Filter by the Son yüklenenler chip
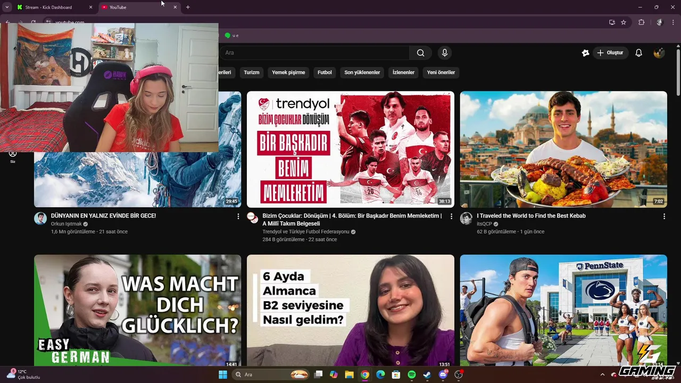Image resolution: width=681 pixels, height=383 pixels. (x=362, y=72)
